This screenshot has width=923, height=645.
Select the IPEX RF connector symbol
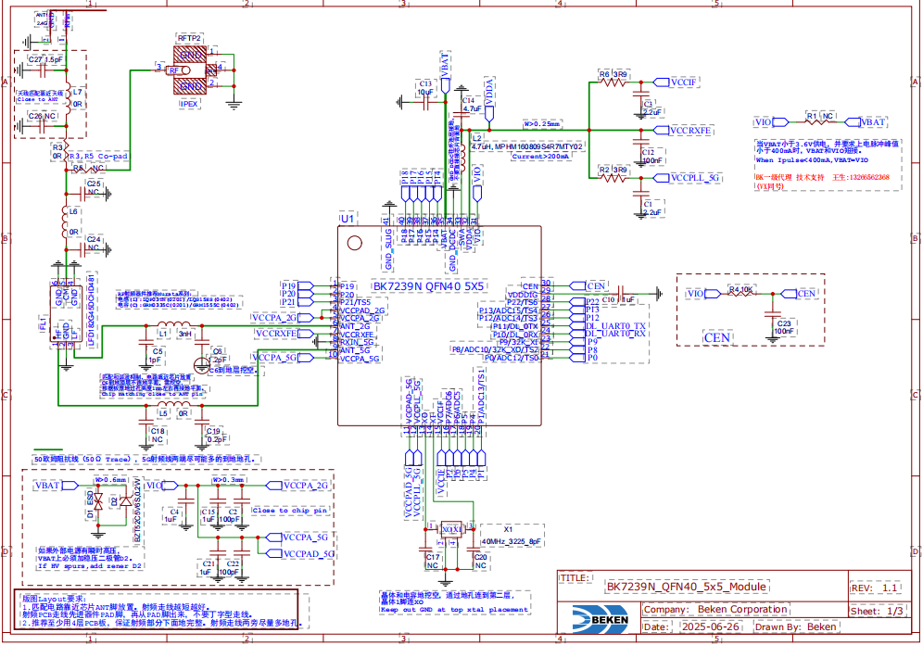coord(190,70)
